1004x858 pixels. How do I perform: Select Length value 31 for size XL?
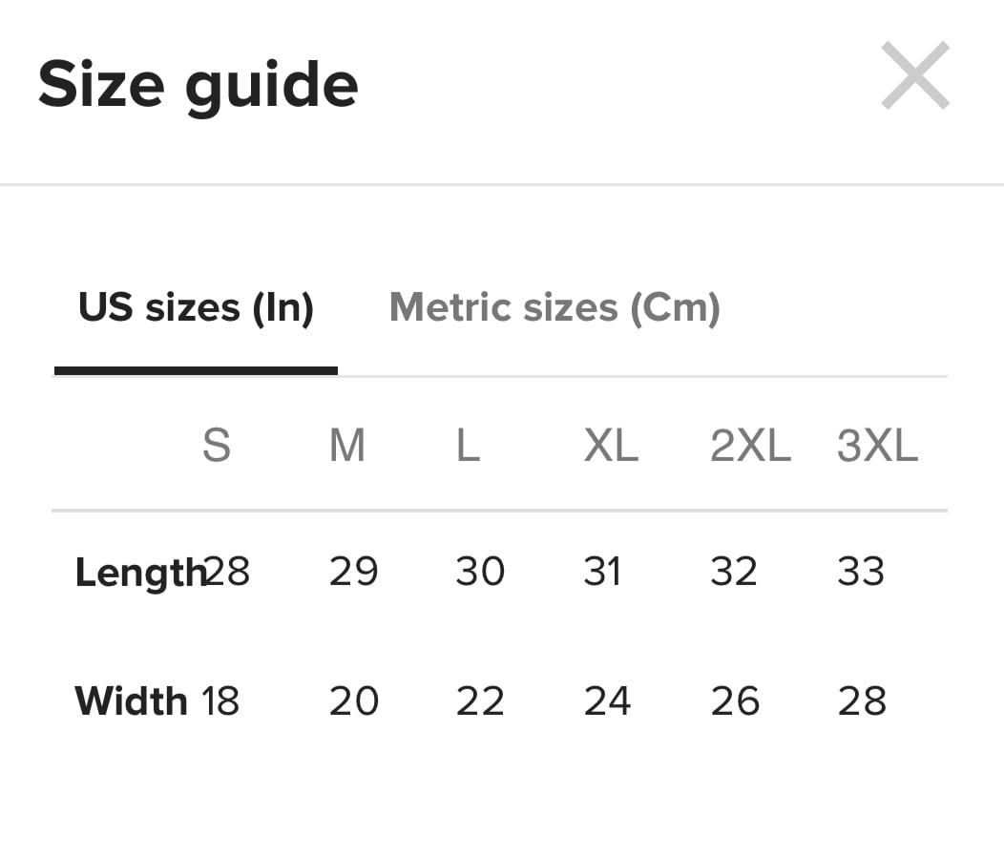(602, 571)
